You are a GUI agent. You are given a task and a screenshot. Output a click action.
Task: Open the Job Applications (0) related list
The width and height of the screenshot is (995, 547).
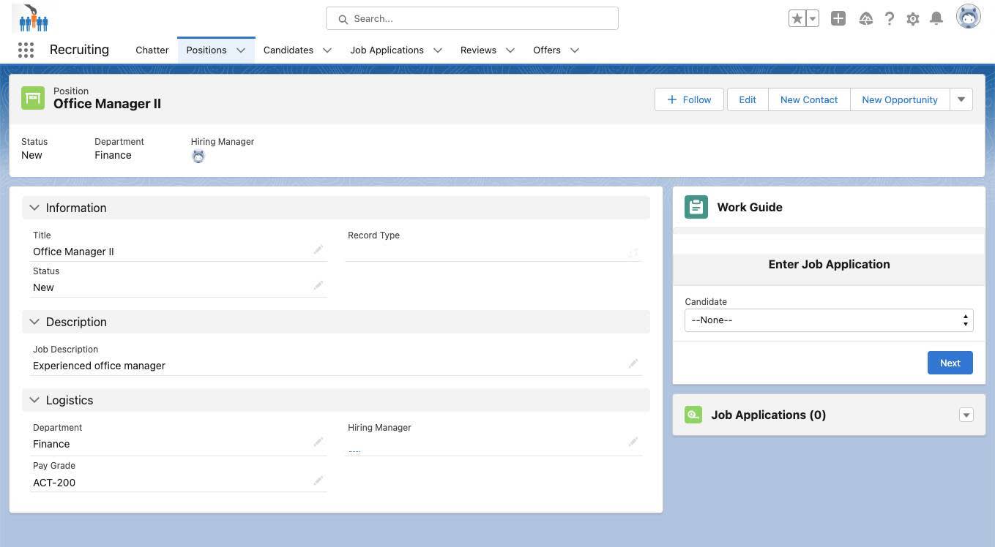[x=769, y=415]
